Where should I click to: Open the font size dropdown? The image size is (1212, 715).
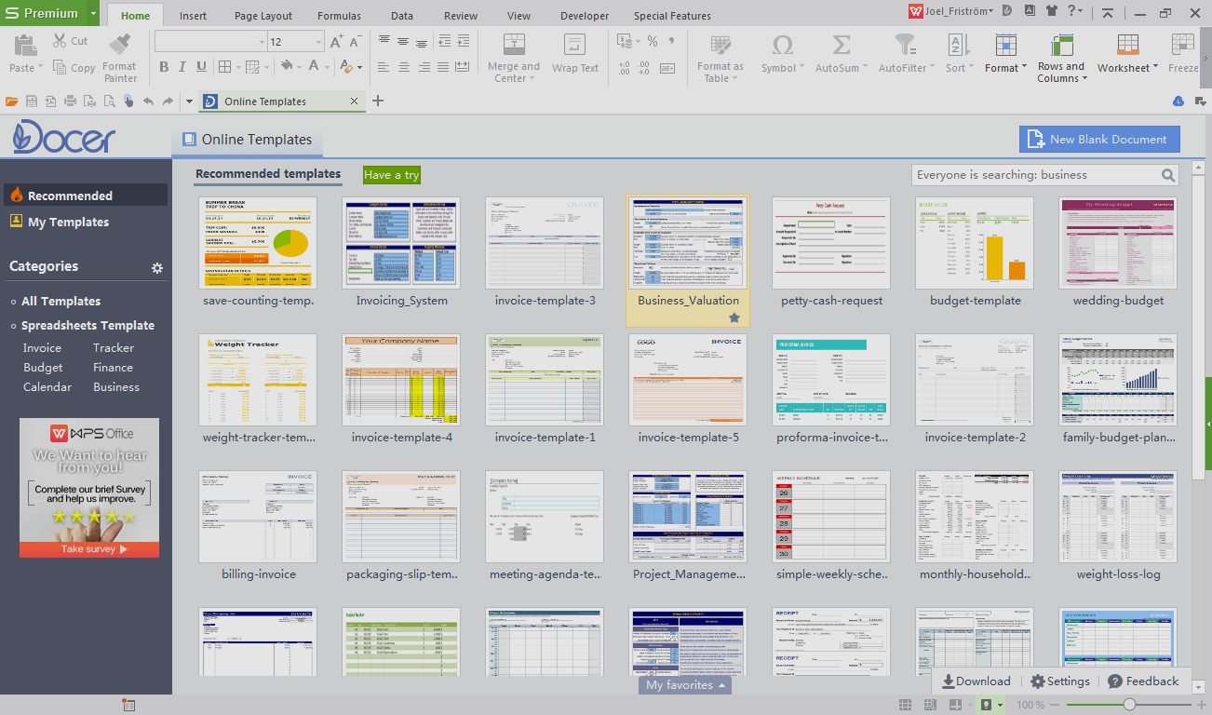[x=318, y=42]
